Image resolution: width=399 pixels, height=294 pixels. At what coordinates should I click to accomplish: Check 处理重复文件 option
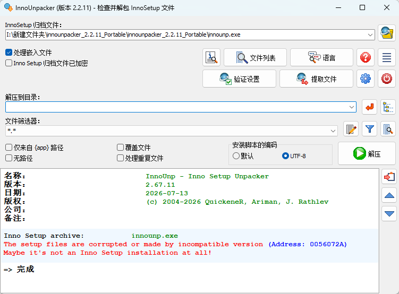pyautogui.click(x=120, y=158)
